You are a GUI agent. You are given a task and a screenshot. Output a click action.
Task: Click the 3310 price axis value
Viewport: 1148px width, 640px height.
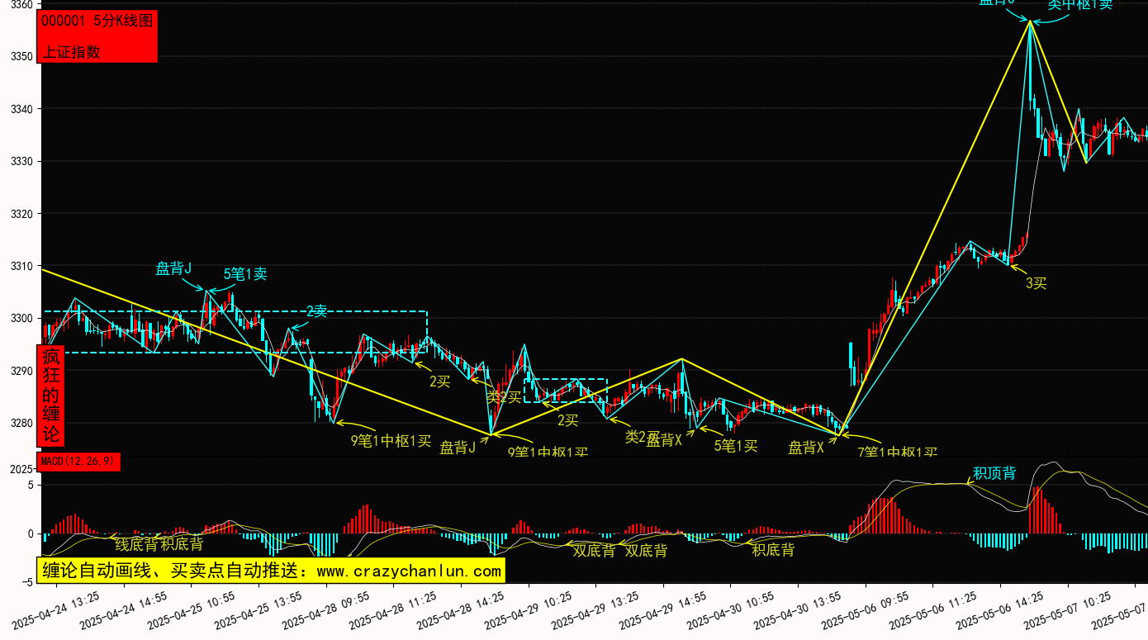(x=20, y=267)
